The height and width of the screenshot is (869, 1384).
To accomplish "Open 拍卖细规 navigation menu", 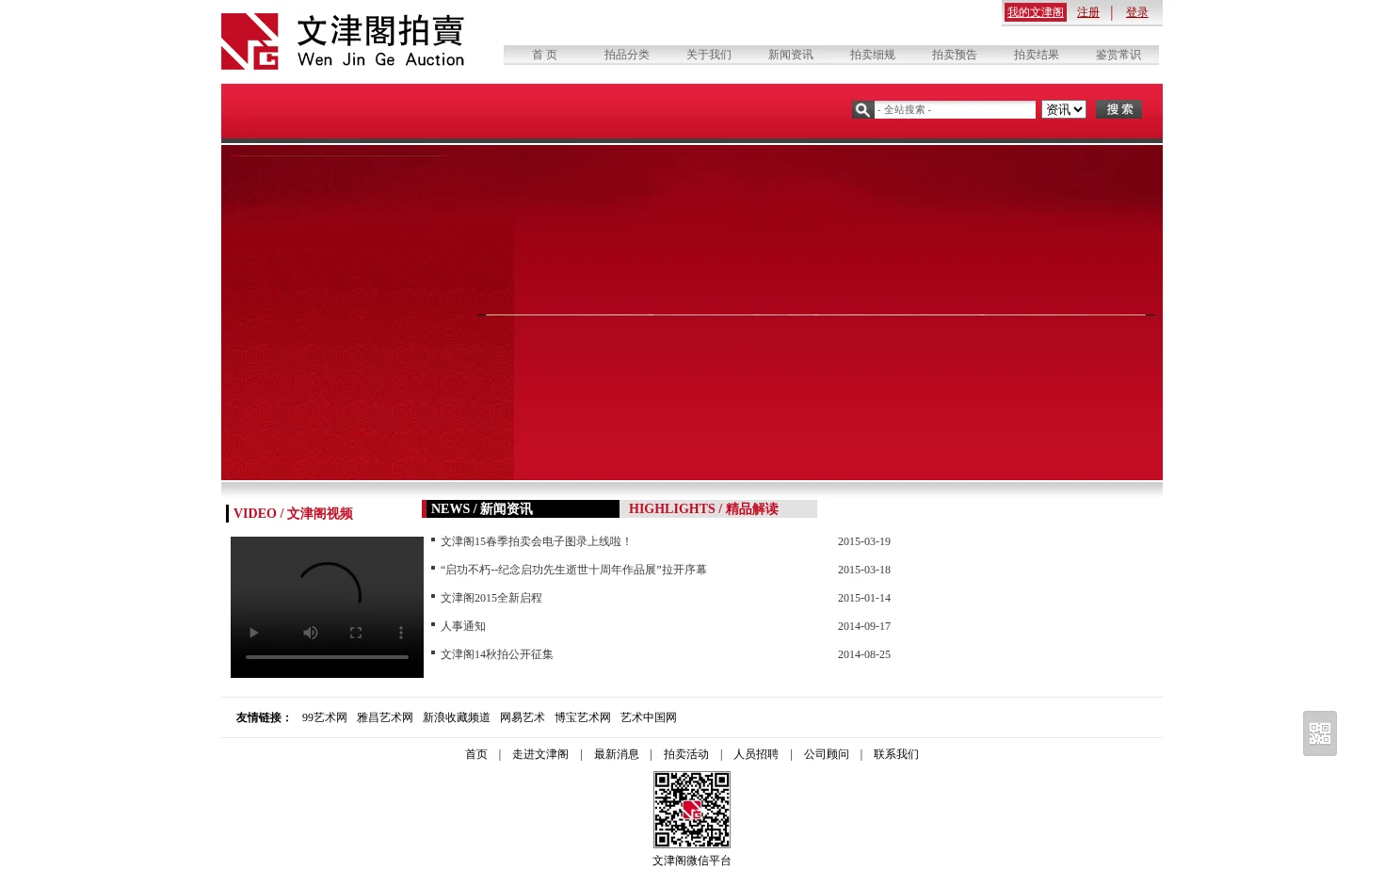I will [873, 55].
